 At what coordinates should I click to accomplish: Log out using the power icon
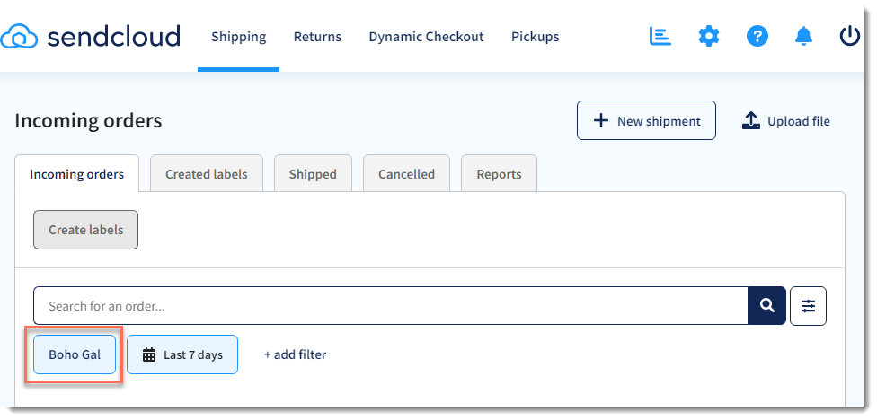(850, 37)
